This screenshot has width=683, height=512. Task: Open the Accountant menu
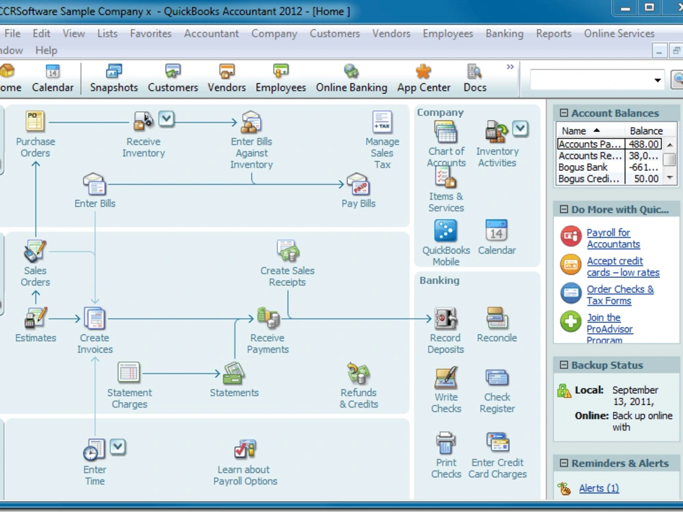tap(211, 33)
